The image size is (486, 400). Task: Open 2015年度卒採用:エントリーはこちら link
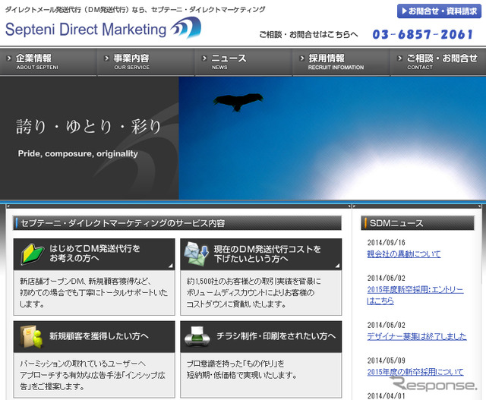pos(415,295)
